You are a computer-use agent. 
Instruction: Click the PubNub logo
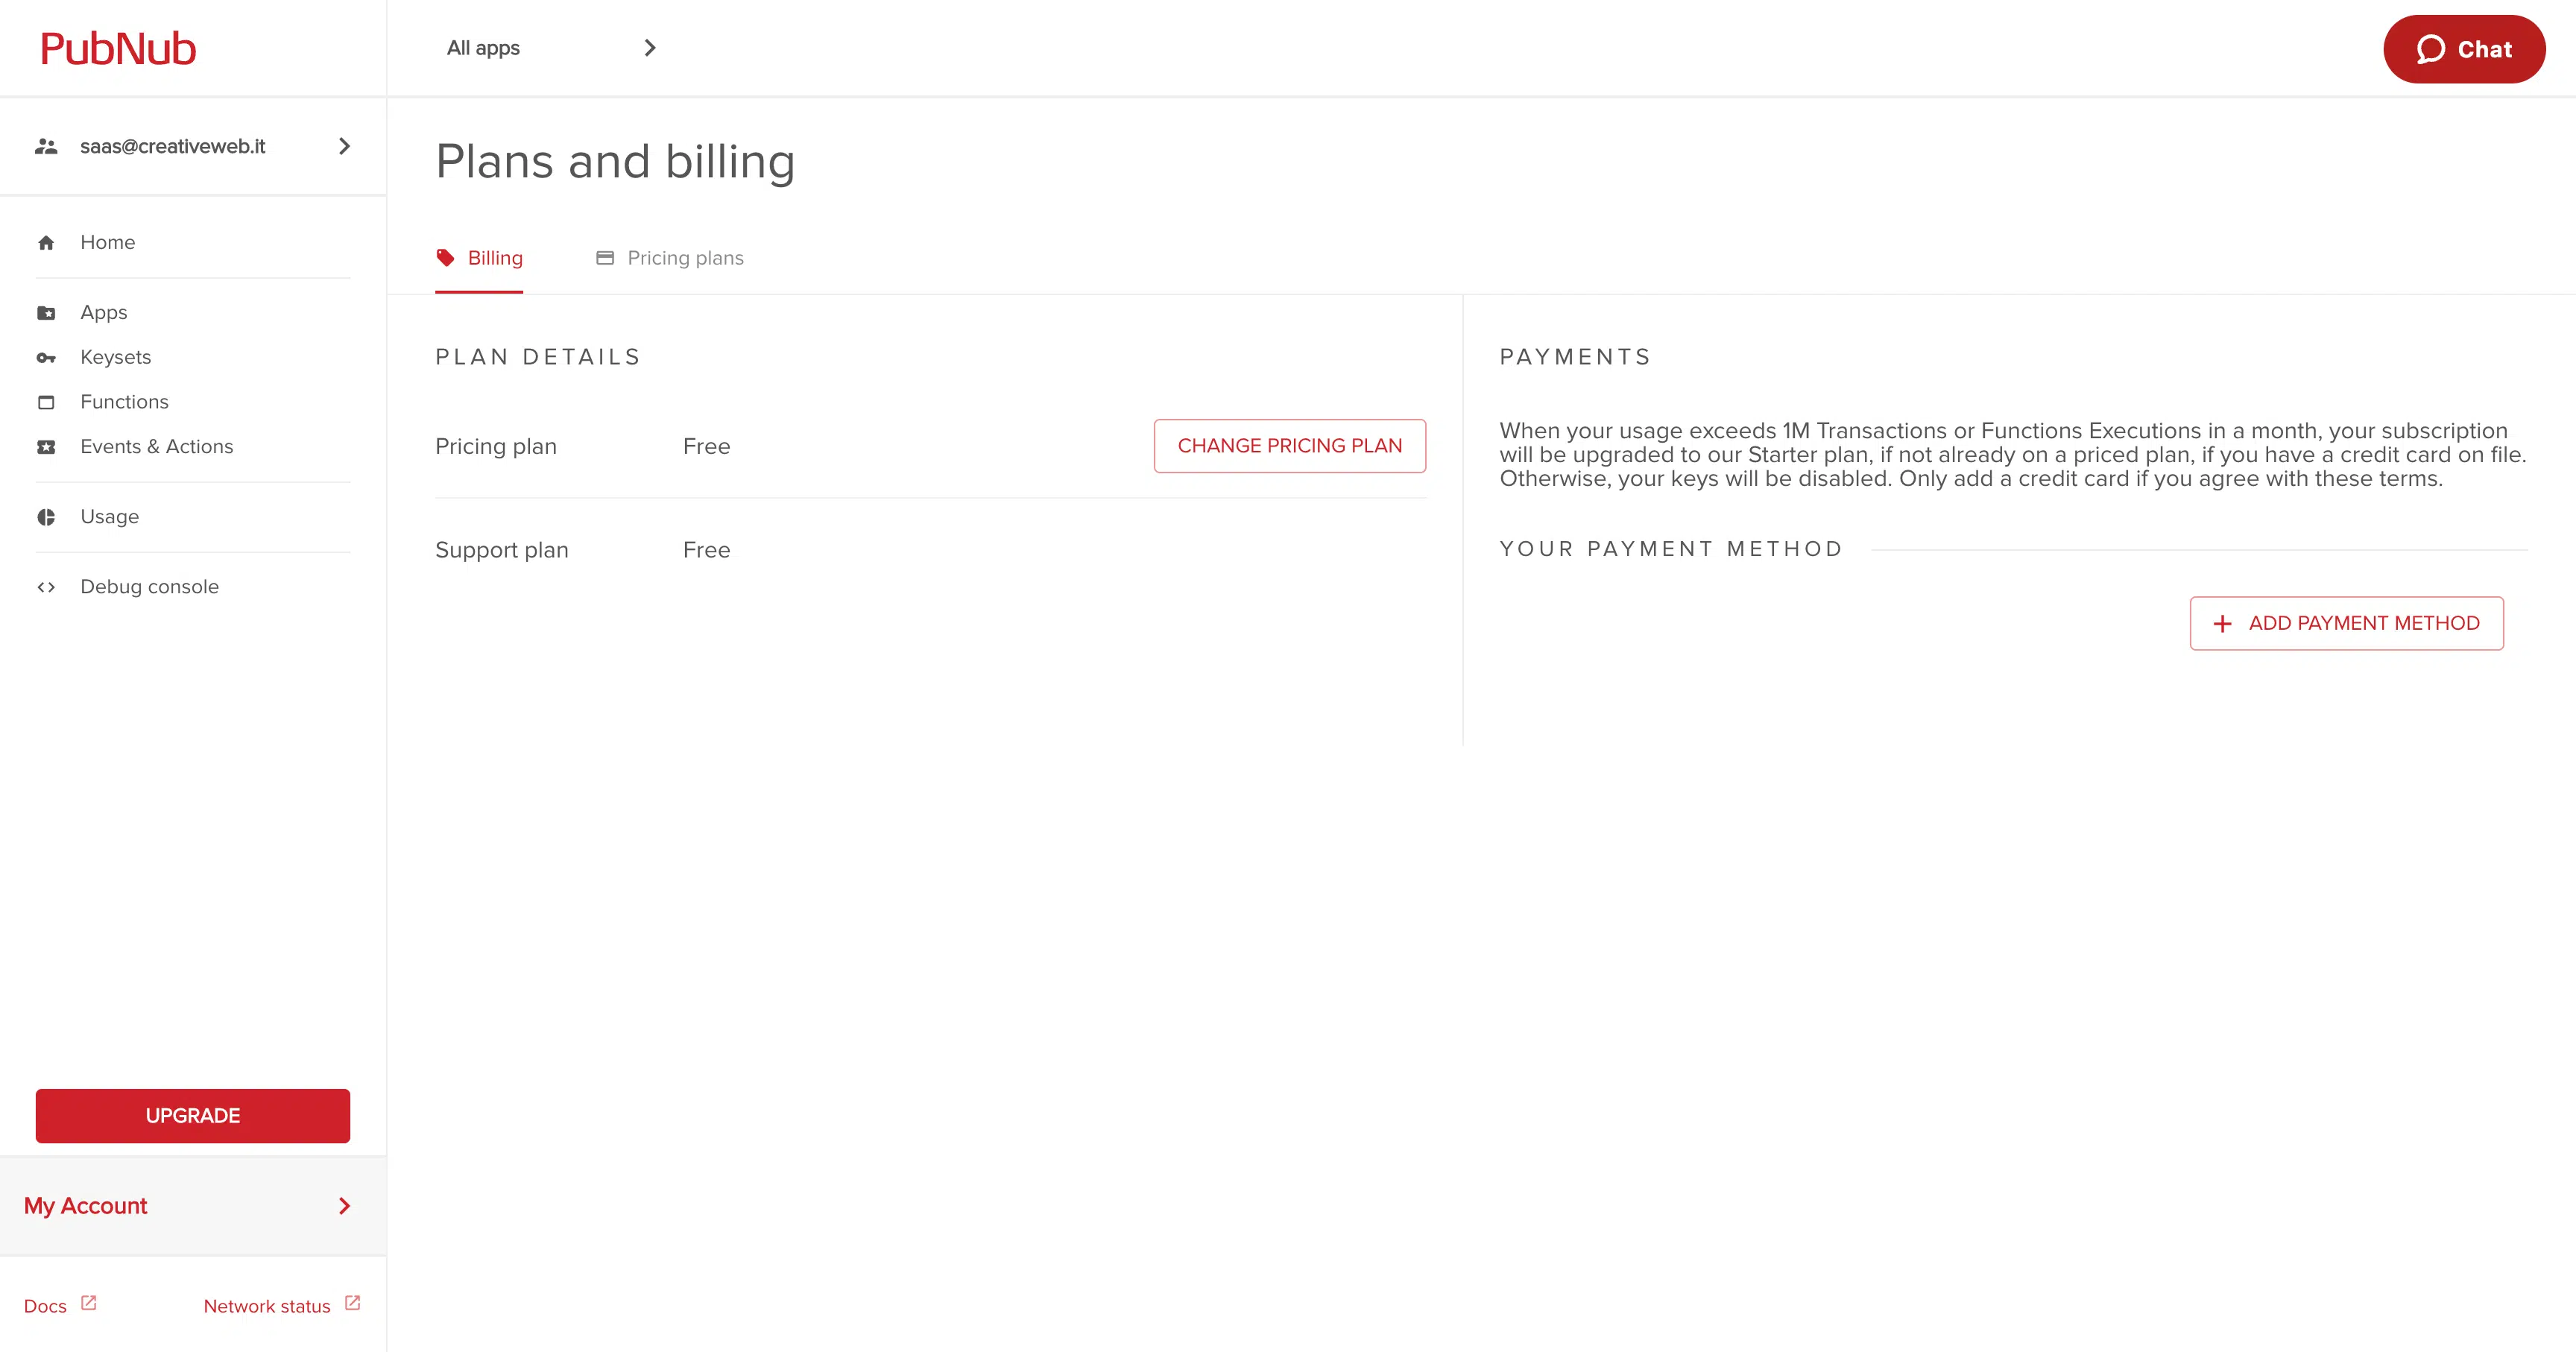click(118, 49)
